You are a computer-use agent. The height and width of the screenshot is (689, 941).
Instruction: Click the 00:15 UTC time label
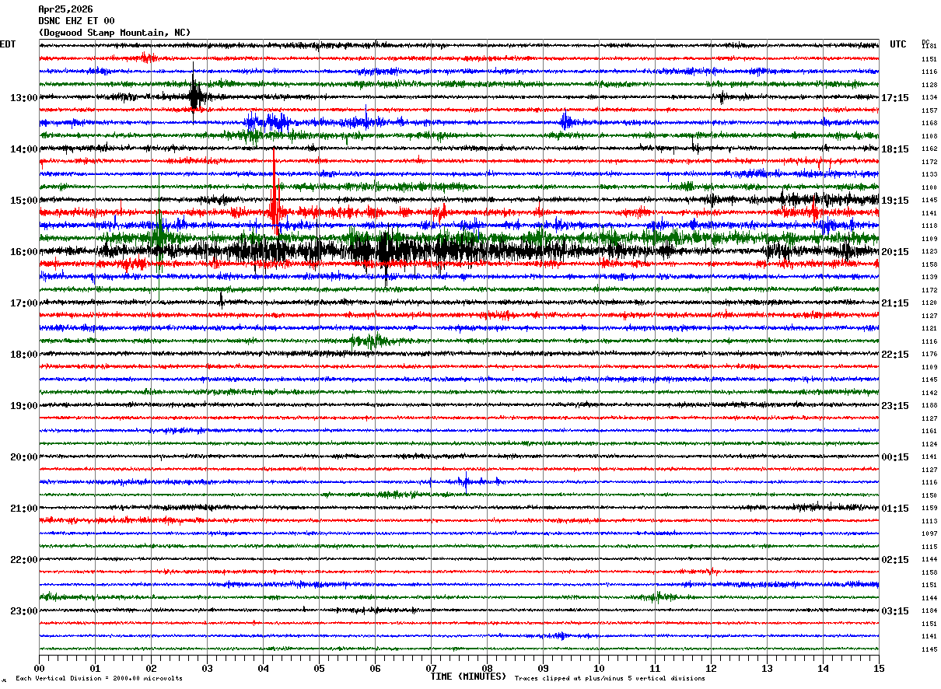[895, 457]
